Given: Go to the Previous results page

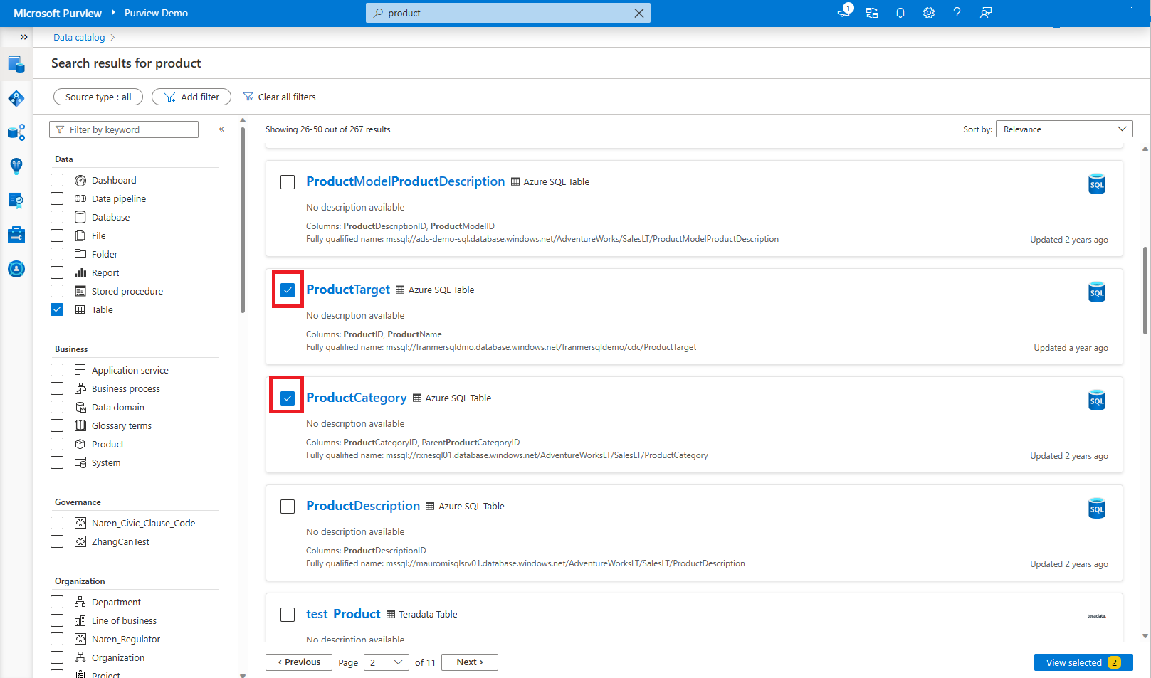Looking at the screenshot, I should coord(299,662).
